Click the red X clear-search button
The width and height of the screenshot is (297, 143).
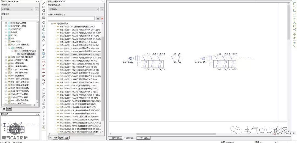pyautogui.click(x=102, y=18)
